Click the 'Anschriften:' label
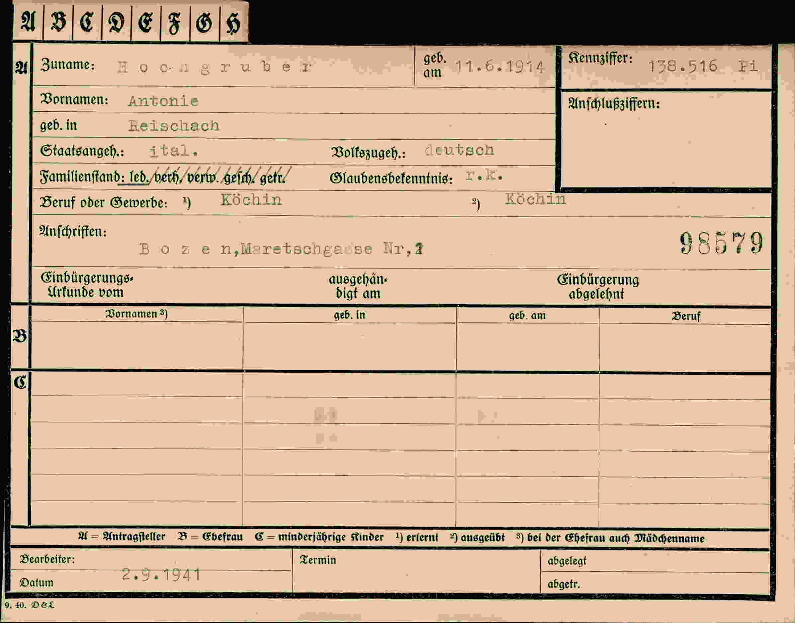795x623 pixels. click(73, 231)
